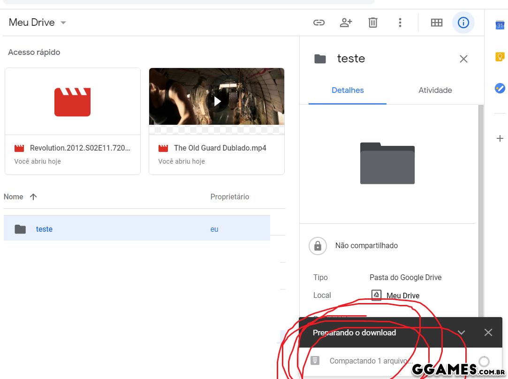Collapse the download preparation popup

point(461,333)
